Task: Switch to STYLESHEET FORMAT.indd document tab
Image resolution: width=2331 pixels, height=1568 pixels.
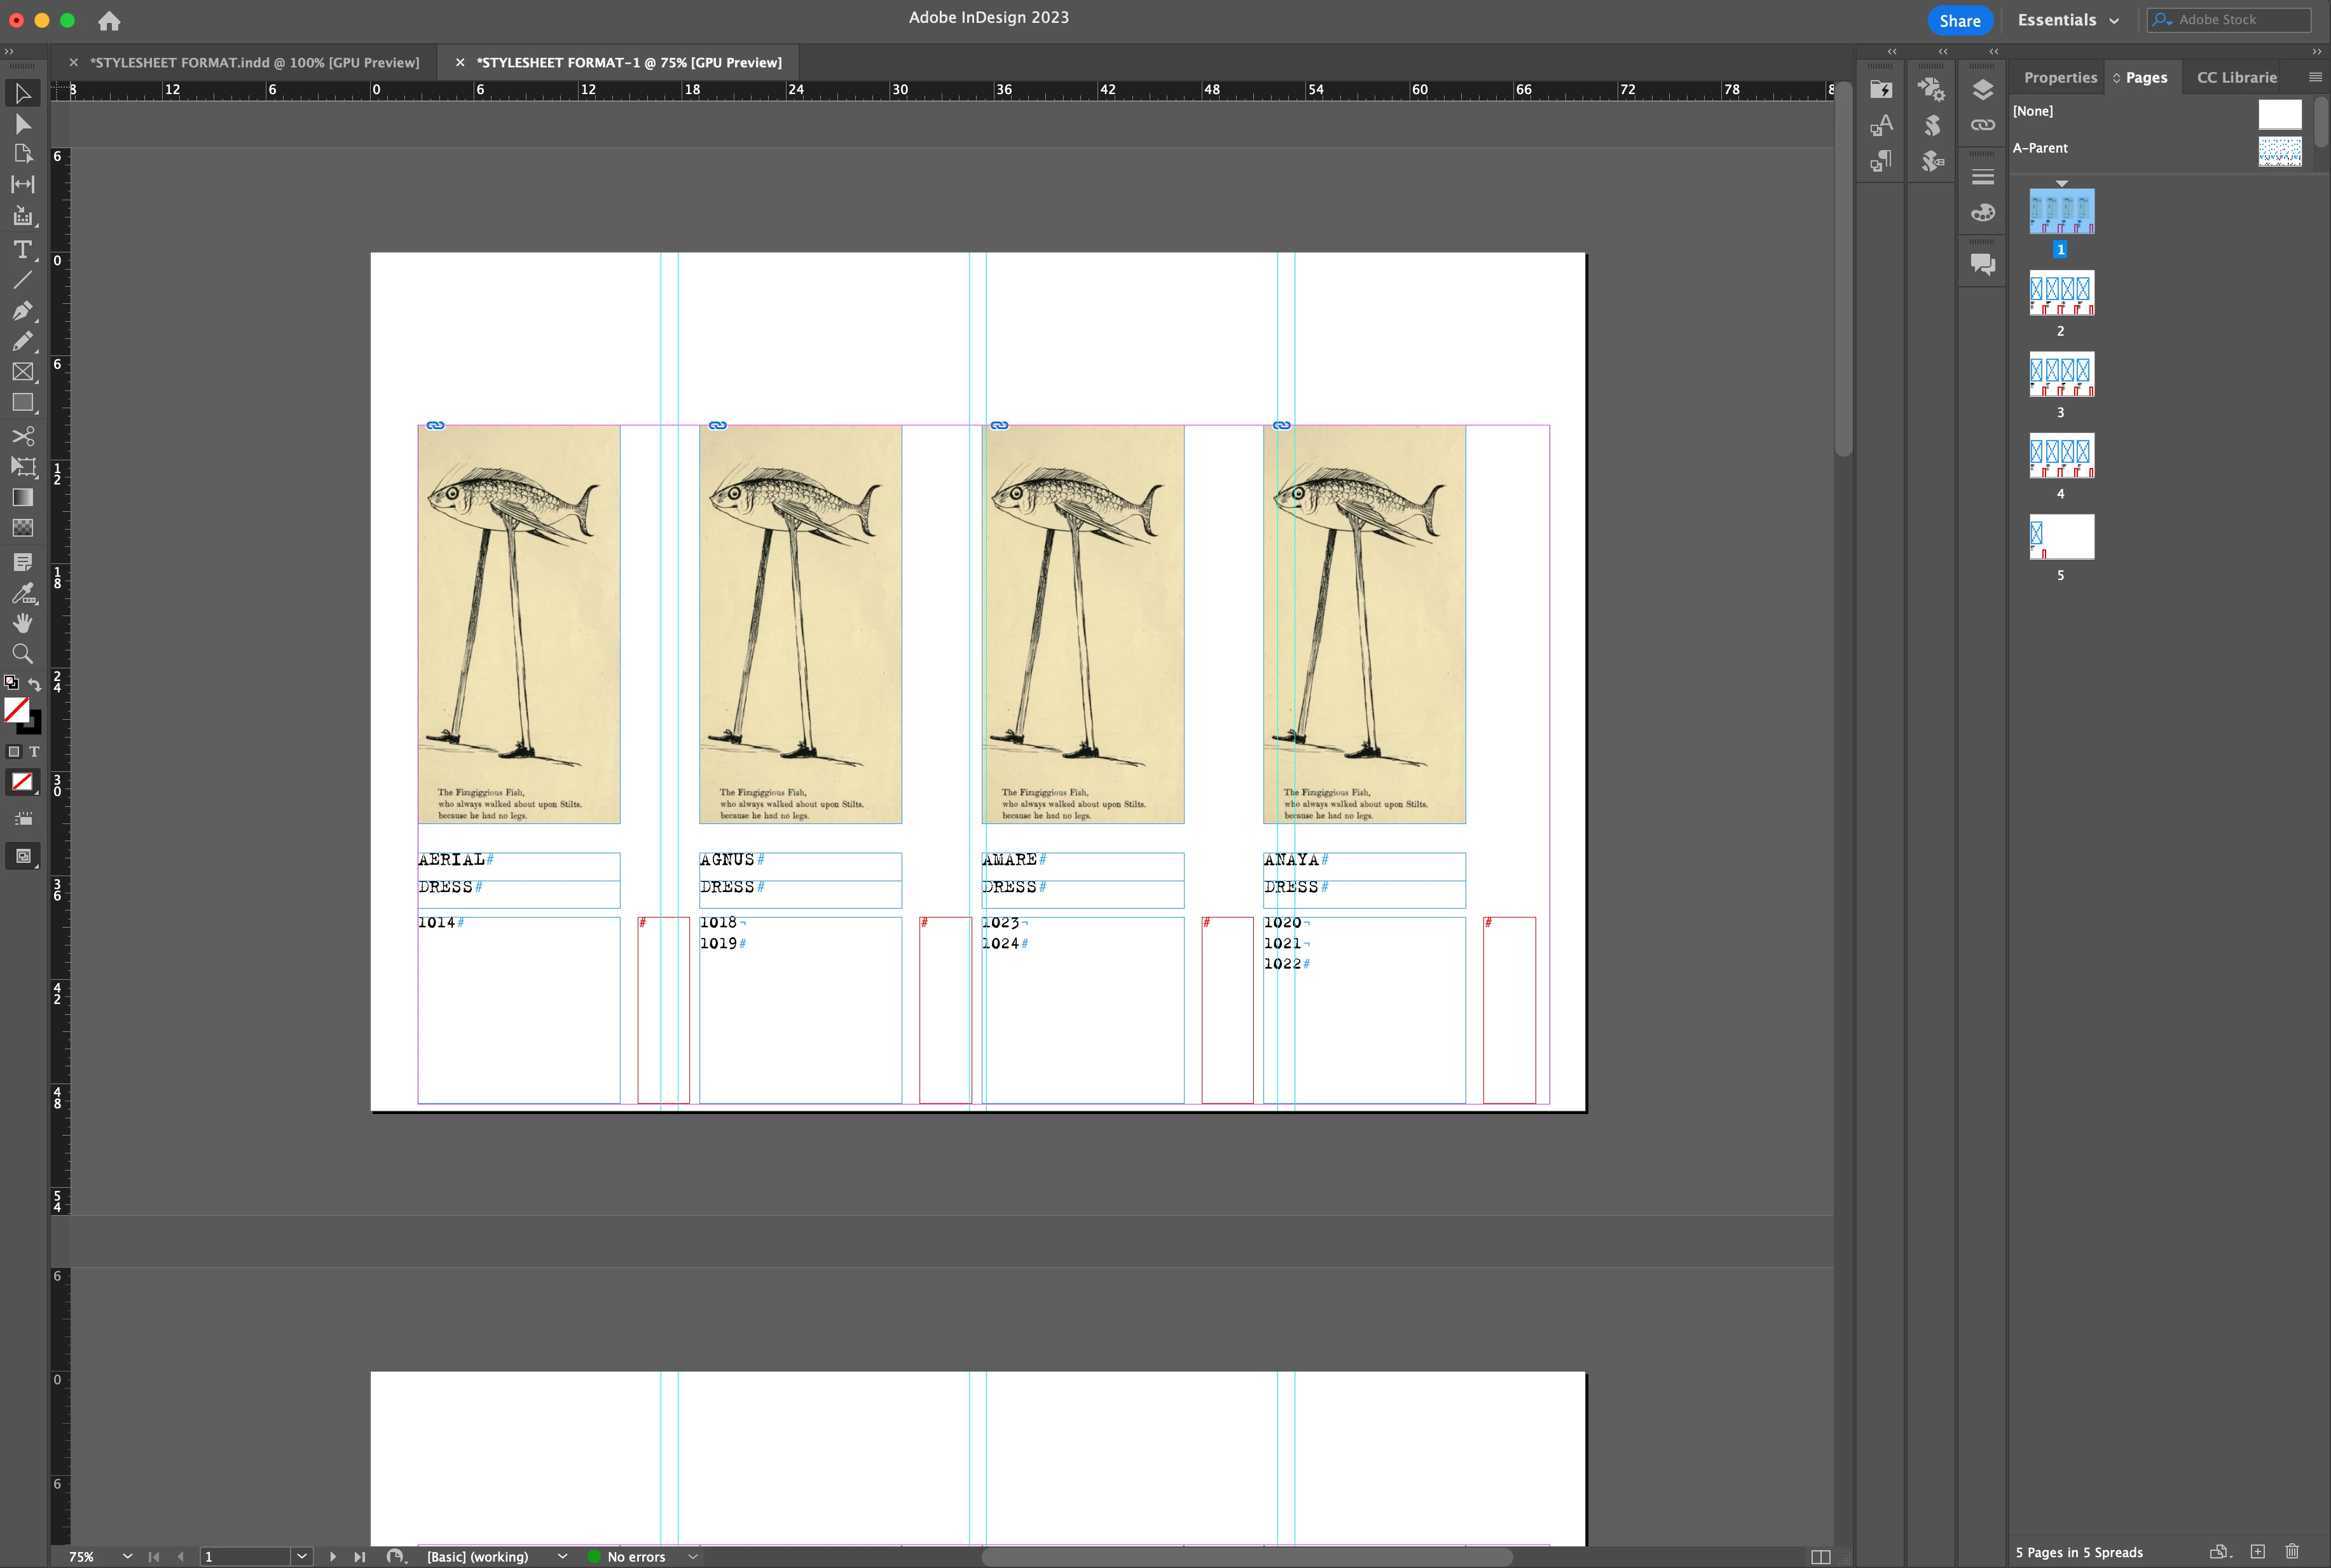Action: pos(254,62)
